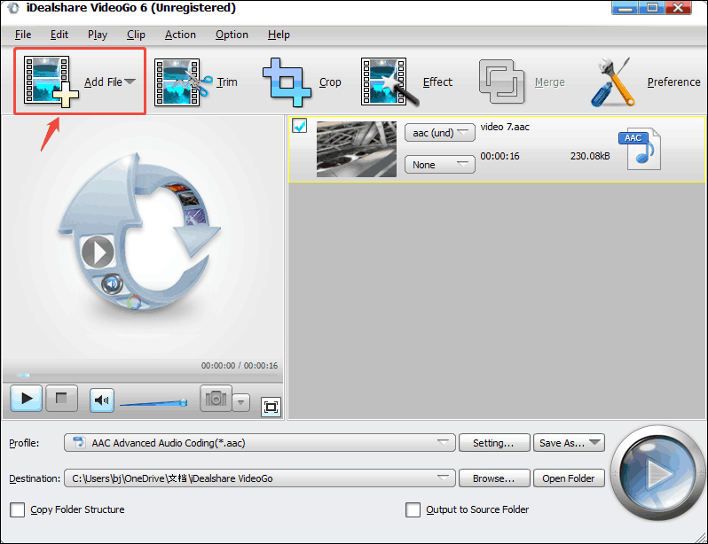Click the Preference label text
This screenshot has width=708, height=544.
click(x=673, y=82)
